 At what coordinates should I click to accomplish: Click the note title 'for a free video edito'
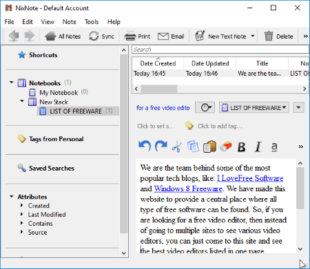click(163, 107)
